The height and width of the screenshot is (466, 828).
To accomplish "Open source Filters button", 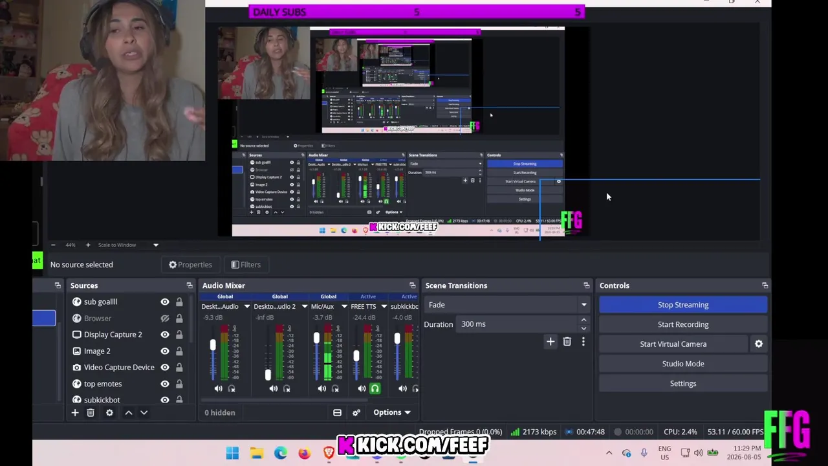I will click(x=246, y=265).
